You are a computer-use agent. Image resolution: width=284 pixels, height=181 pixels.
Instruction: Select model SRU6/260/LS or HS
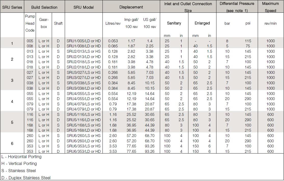84,136
